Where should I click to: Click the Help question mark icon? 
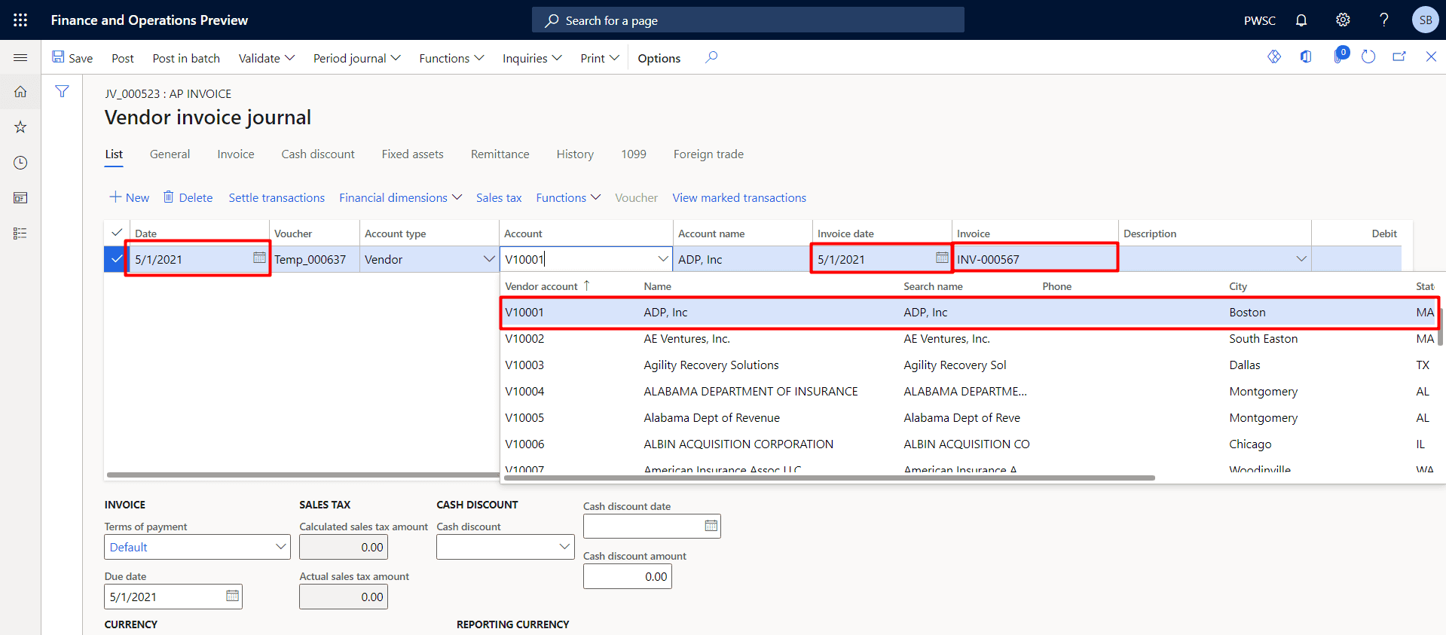[x=1383, y=20]
